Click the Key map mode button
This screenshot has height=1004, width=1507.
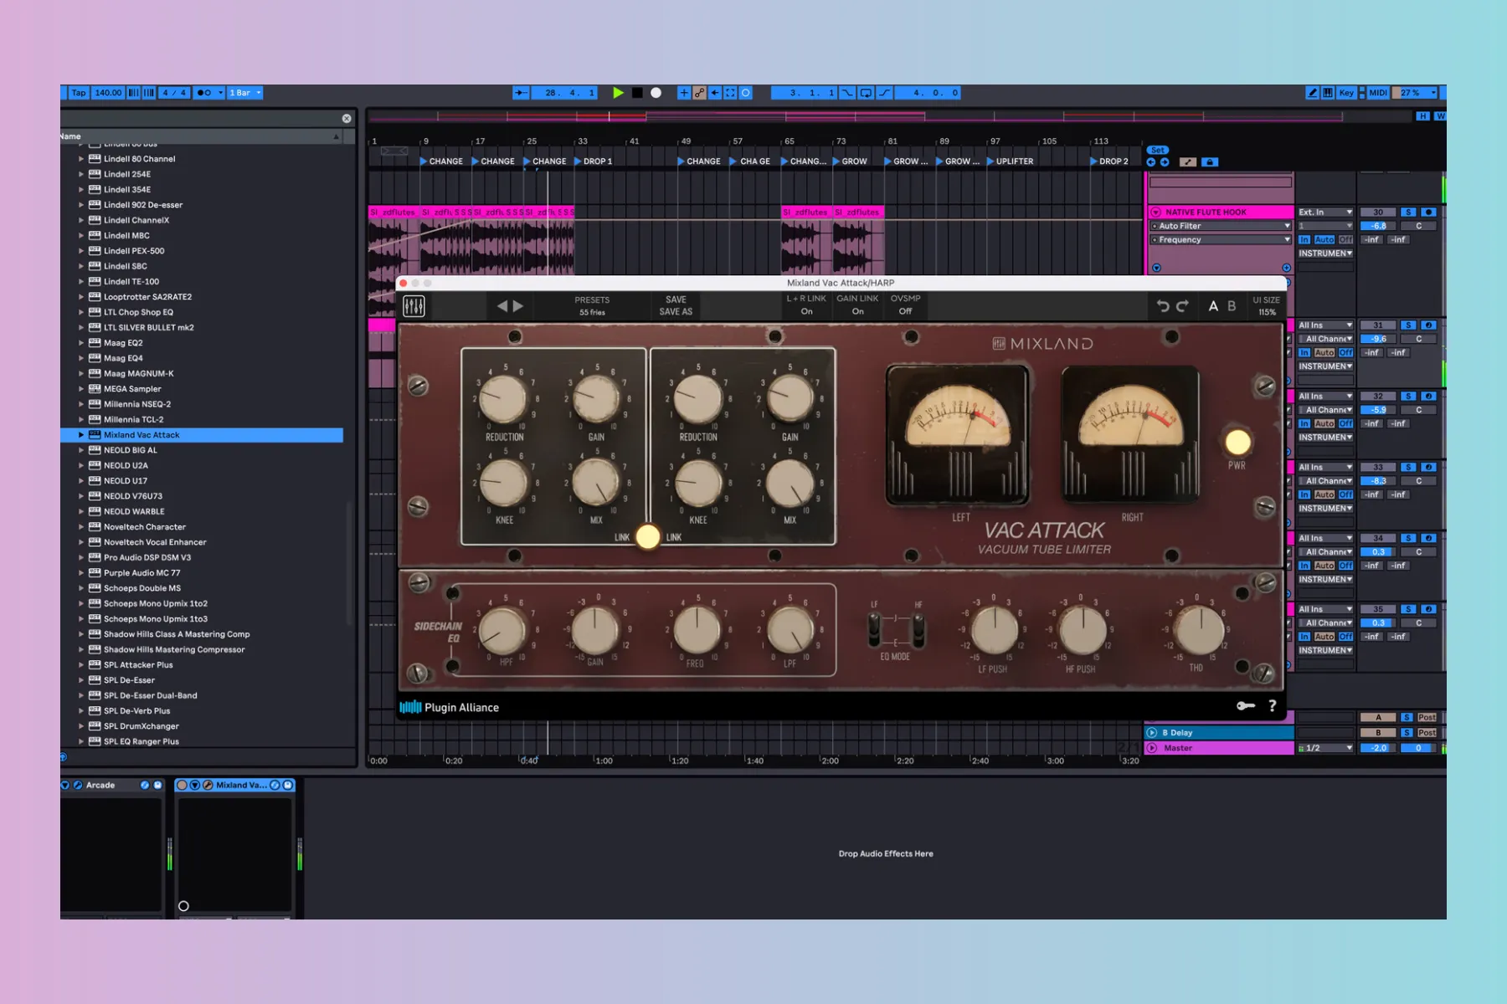tap(1346, 93)
